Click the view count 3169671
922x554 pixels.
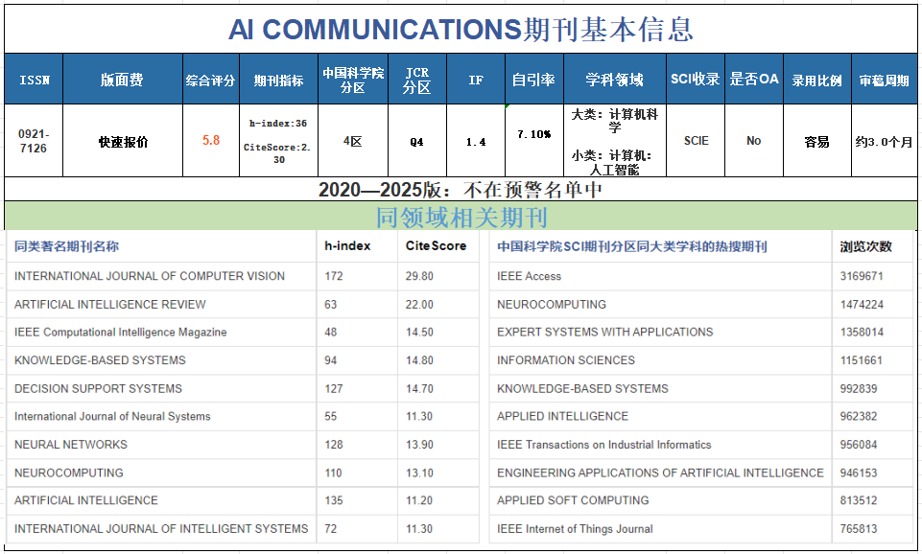862,276
